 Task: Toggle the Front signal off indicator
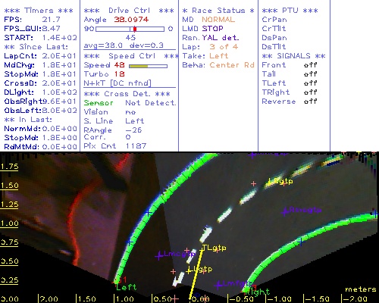[x=310, y=65]
